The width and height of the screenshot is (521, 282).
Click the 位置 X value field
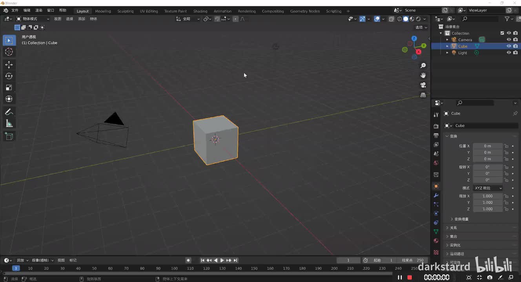[x=487, y=146]
